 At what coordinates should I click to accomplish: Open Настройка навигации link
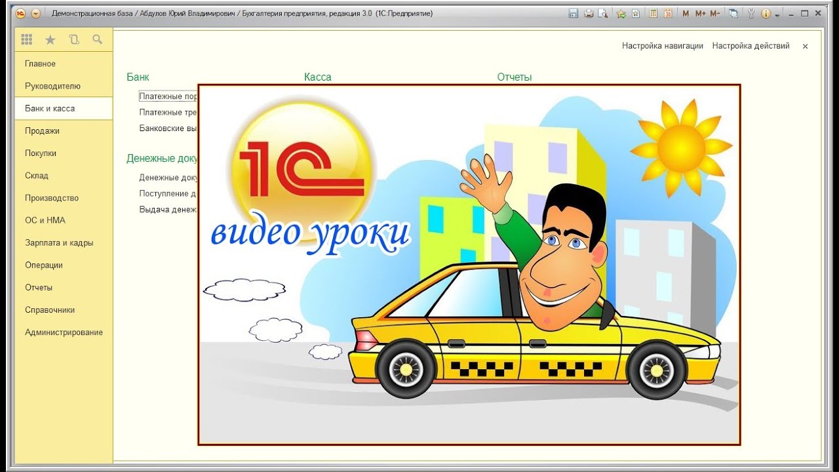(x=662, y=46)
